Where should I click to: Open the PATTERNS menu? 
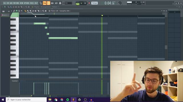(x=16, y=3)
